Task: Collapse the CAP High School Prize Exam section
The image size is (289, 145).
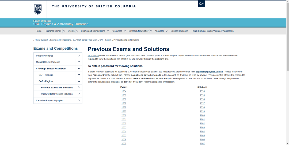Action: click(79, 68)
